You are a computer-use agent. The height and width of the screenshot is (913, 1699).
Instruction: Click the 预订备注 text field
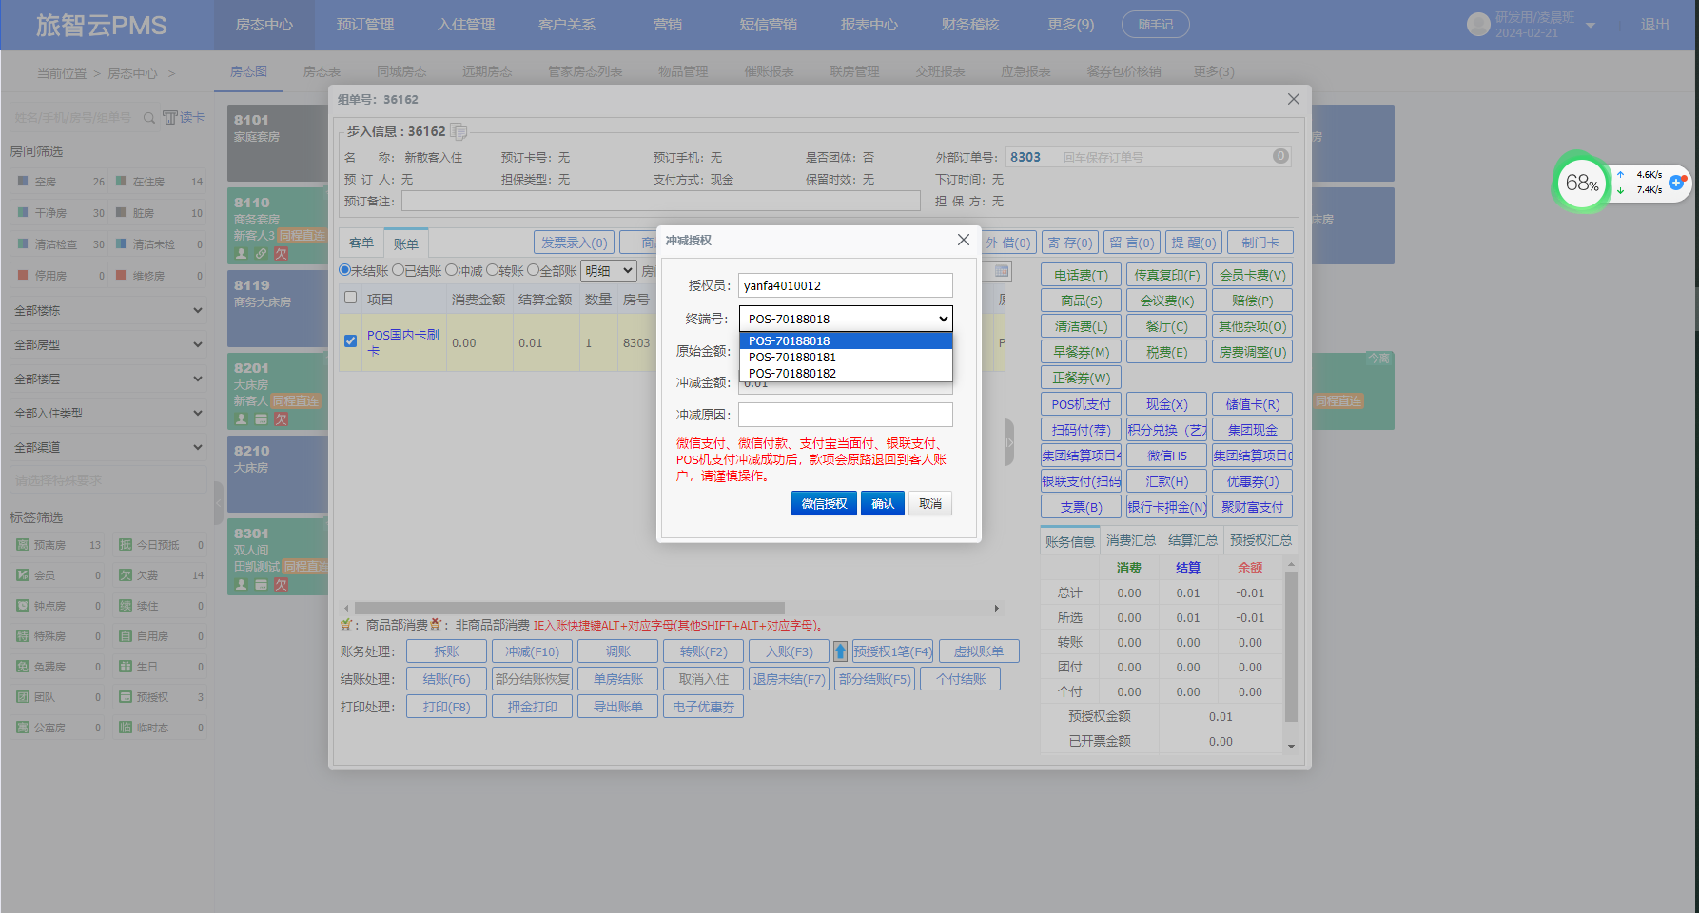pyautogui.click(x=661, y=201)
